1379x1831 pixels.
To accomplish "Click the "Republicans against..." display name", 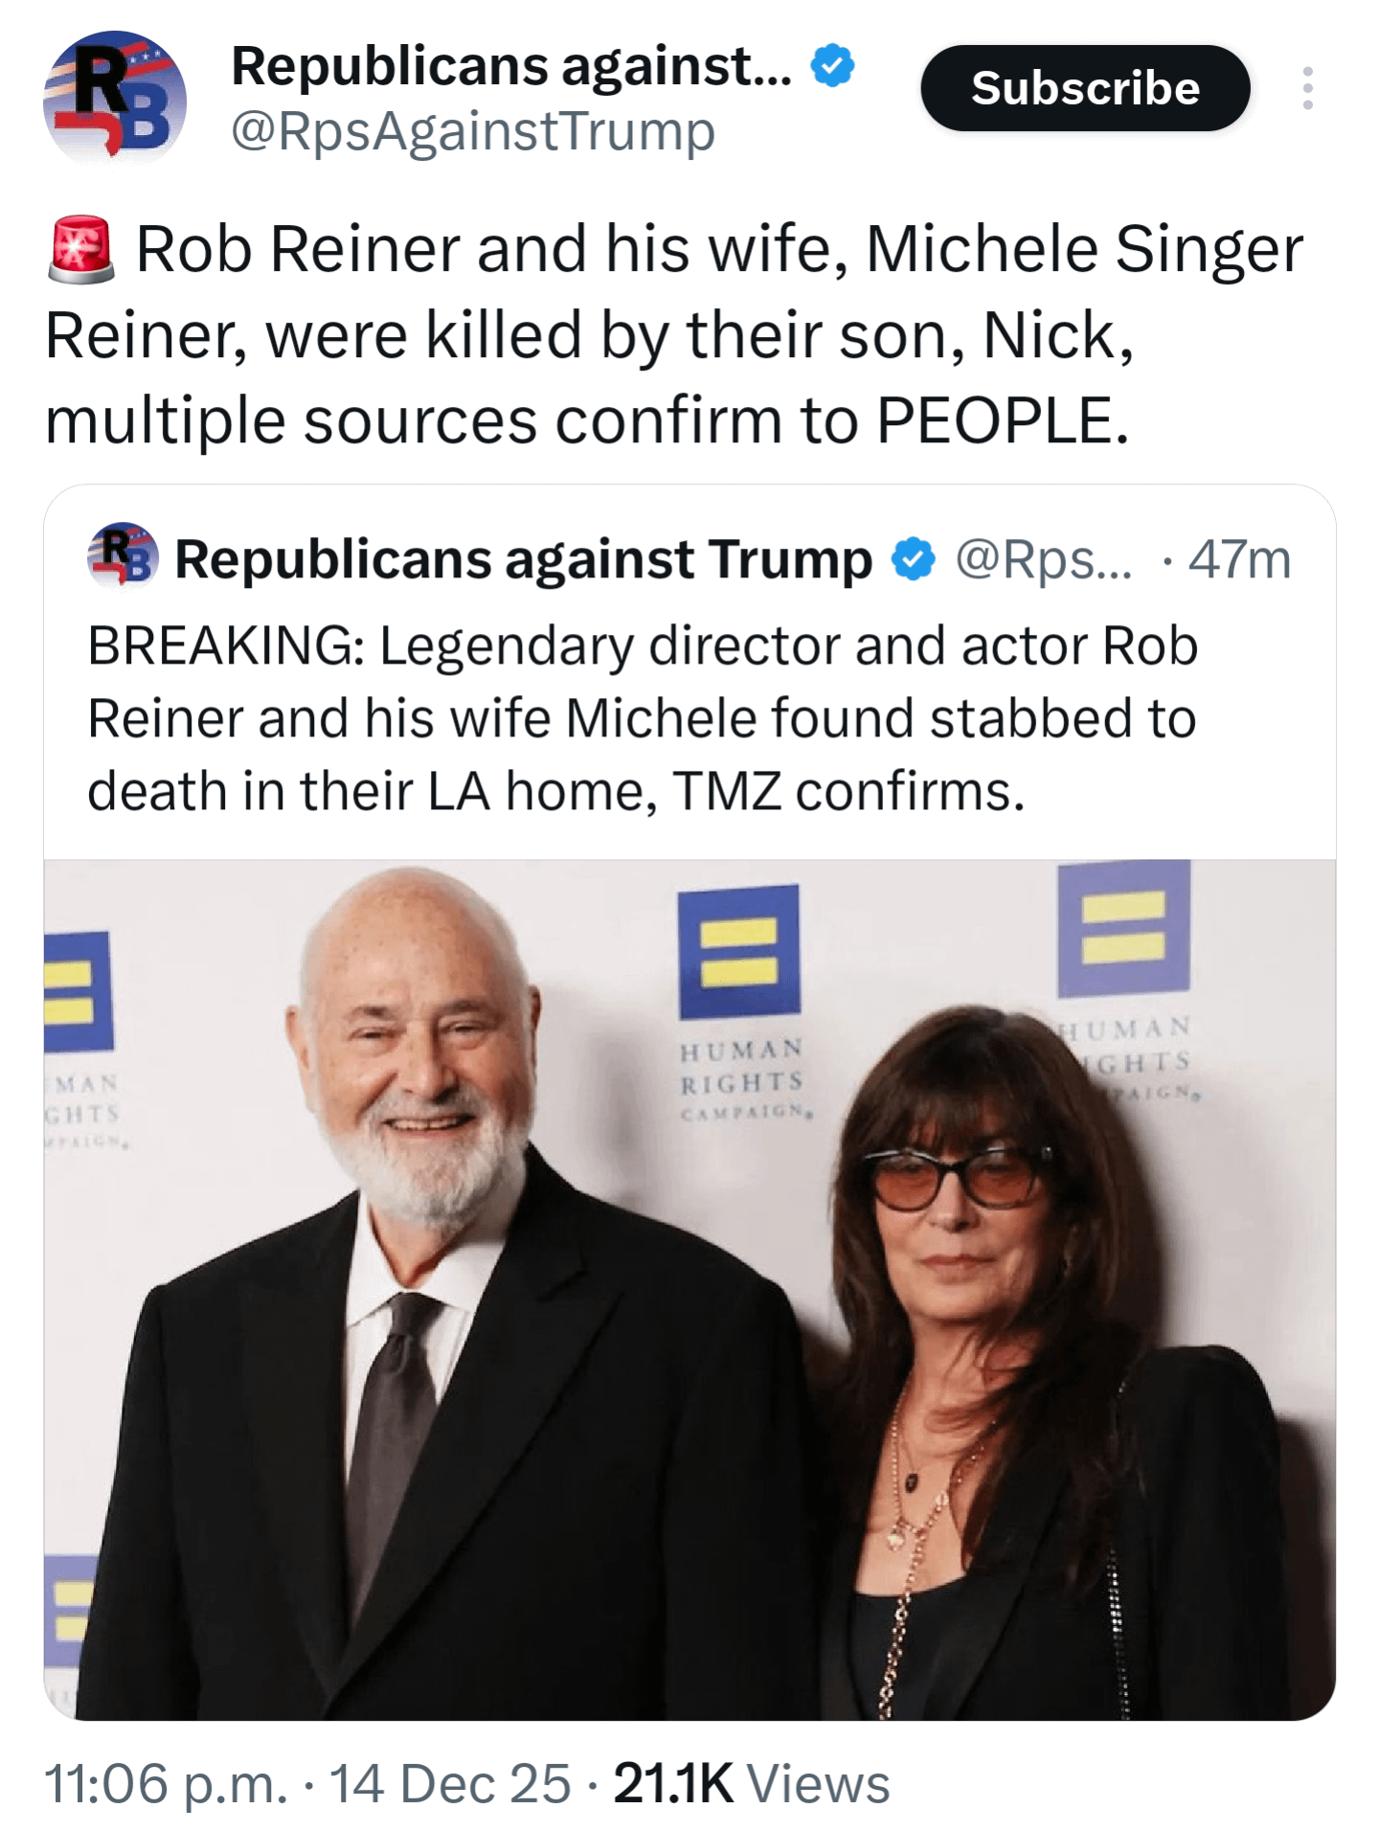I will click(511, 66).
